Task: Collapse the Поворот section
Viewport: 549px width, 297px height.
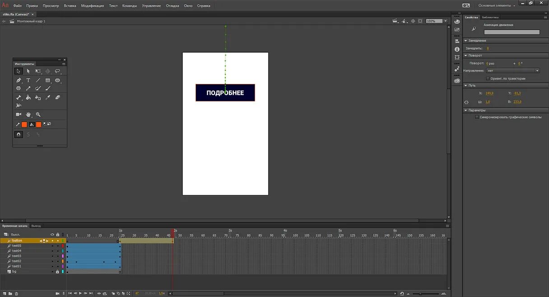Action: click(465, 55)
